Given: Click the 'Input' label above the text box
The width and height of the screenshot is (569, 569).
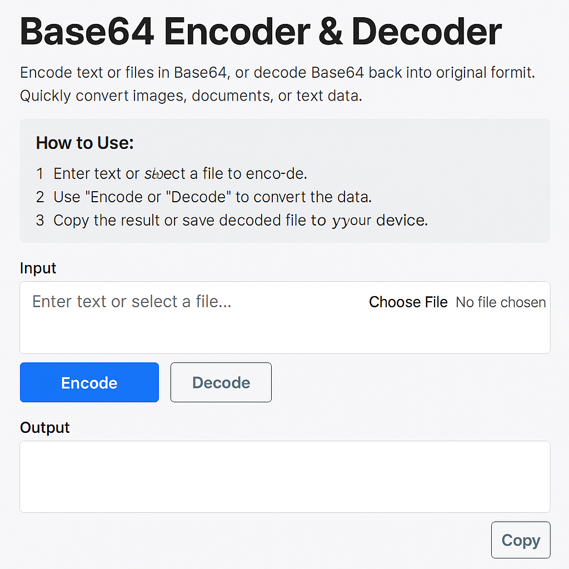Looking at the screenshot, I should pyautogui.click(x=37, y=268).
